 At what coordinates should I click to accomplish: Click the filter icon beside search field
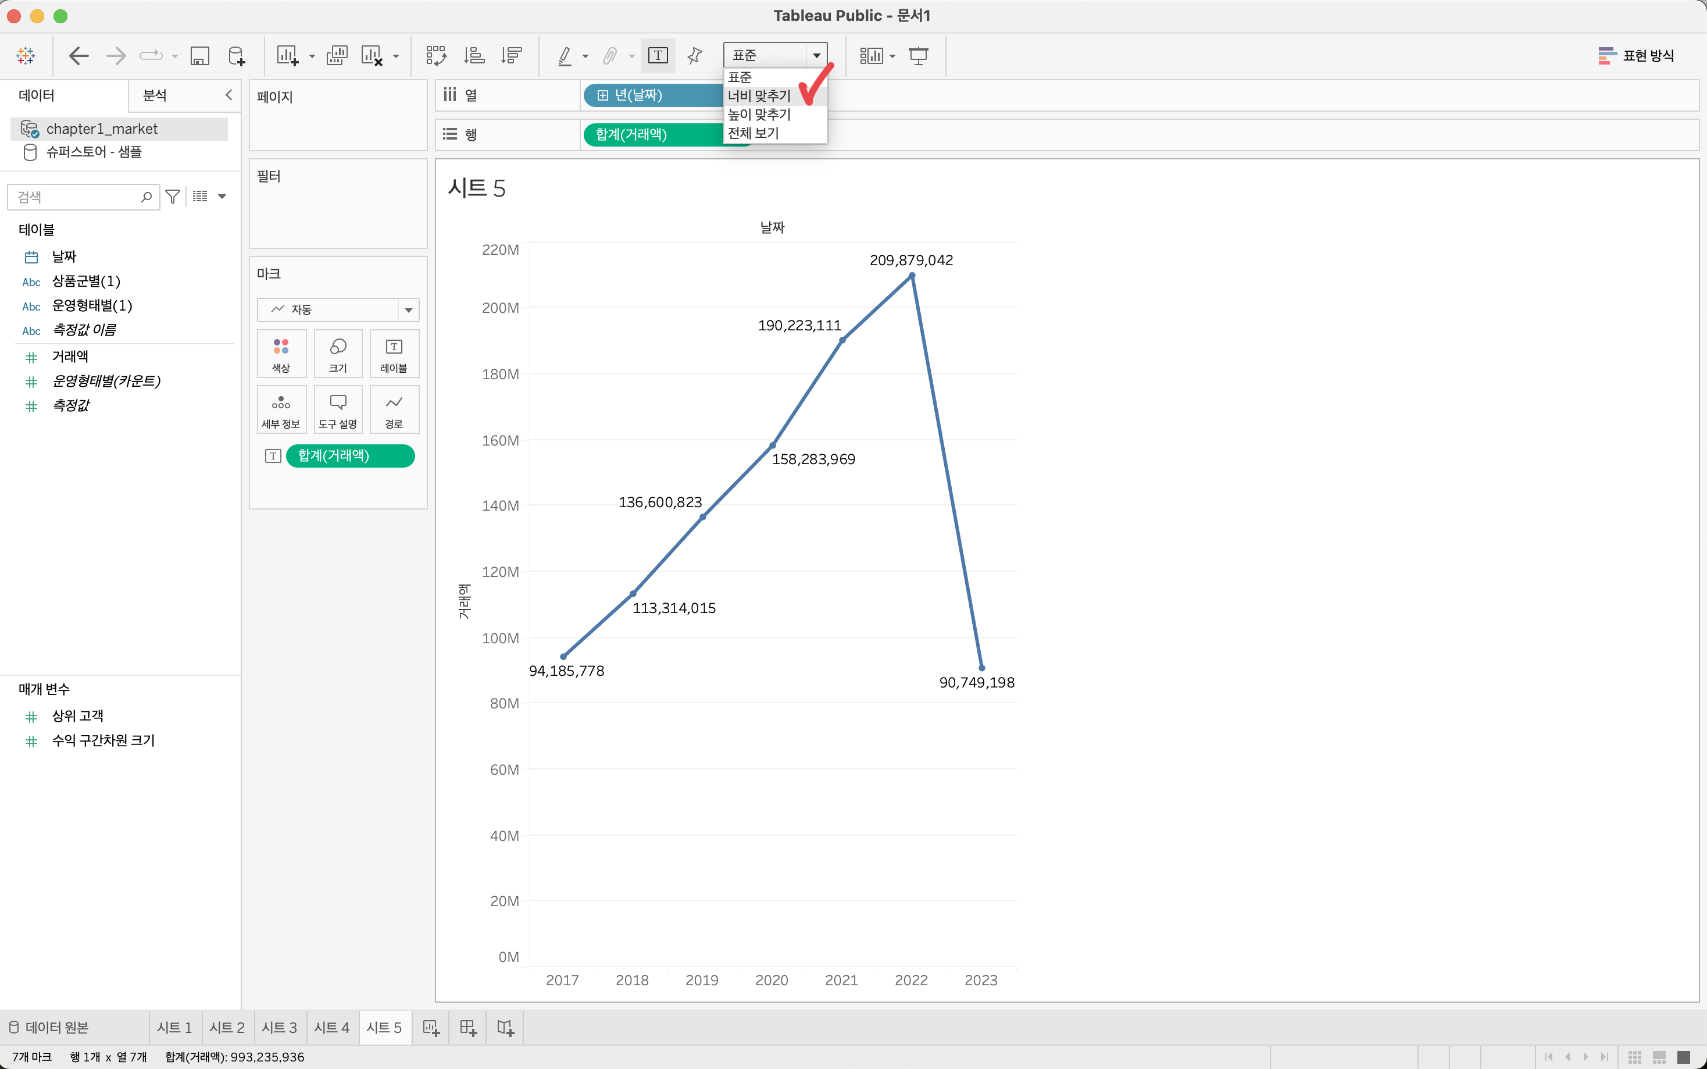pyautogui.click(x=173, y=197)
